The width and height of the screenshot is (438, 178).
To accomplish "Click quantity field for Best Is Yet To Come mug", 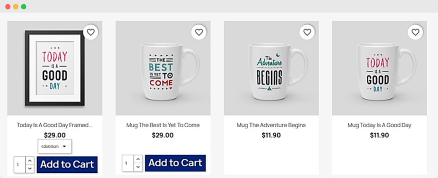I will click(128, 163).
